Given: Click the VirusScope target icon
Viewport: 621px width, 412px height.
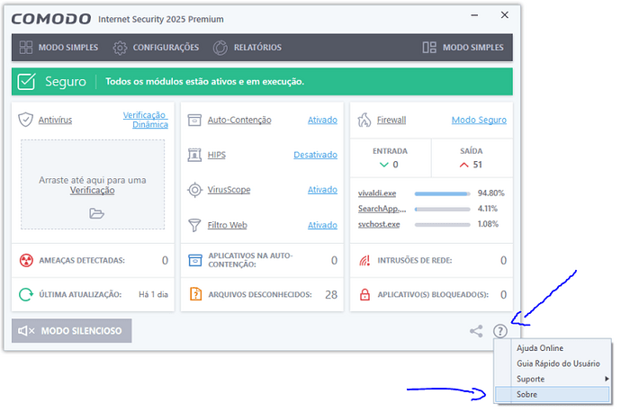Looking at the screenshot, I should [195, 190].
